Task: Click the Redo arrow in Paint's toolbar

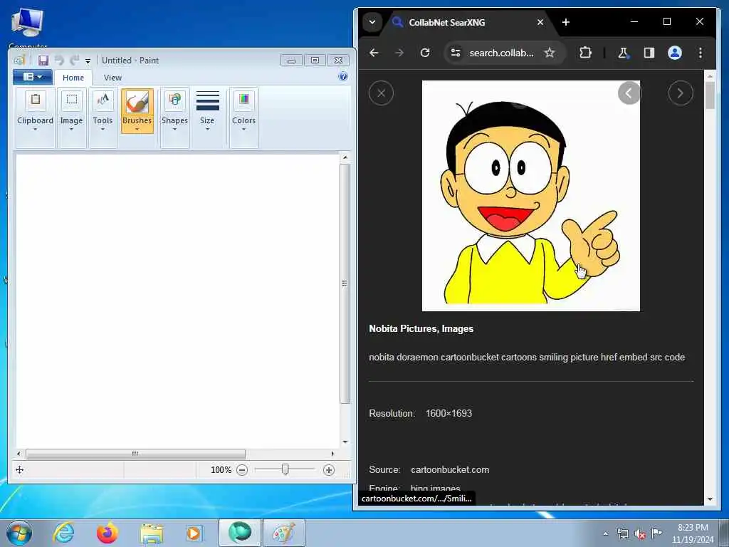Action: pyautogui.click(x=74, y=61)
